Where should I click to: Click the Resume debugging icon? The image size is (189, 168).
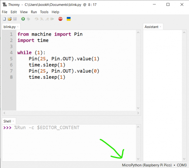click(x=52, y=19)
